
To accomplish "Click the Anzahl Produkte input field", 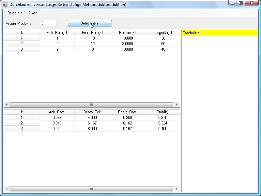I will point(48,23).
